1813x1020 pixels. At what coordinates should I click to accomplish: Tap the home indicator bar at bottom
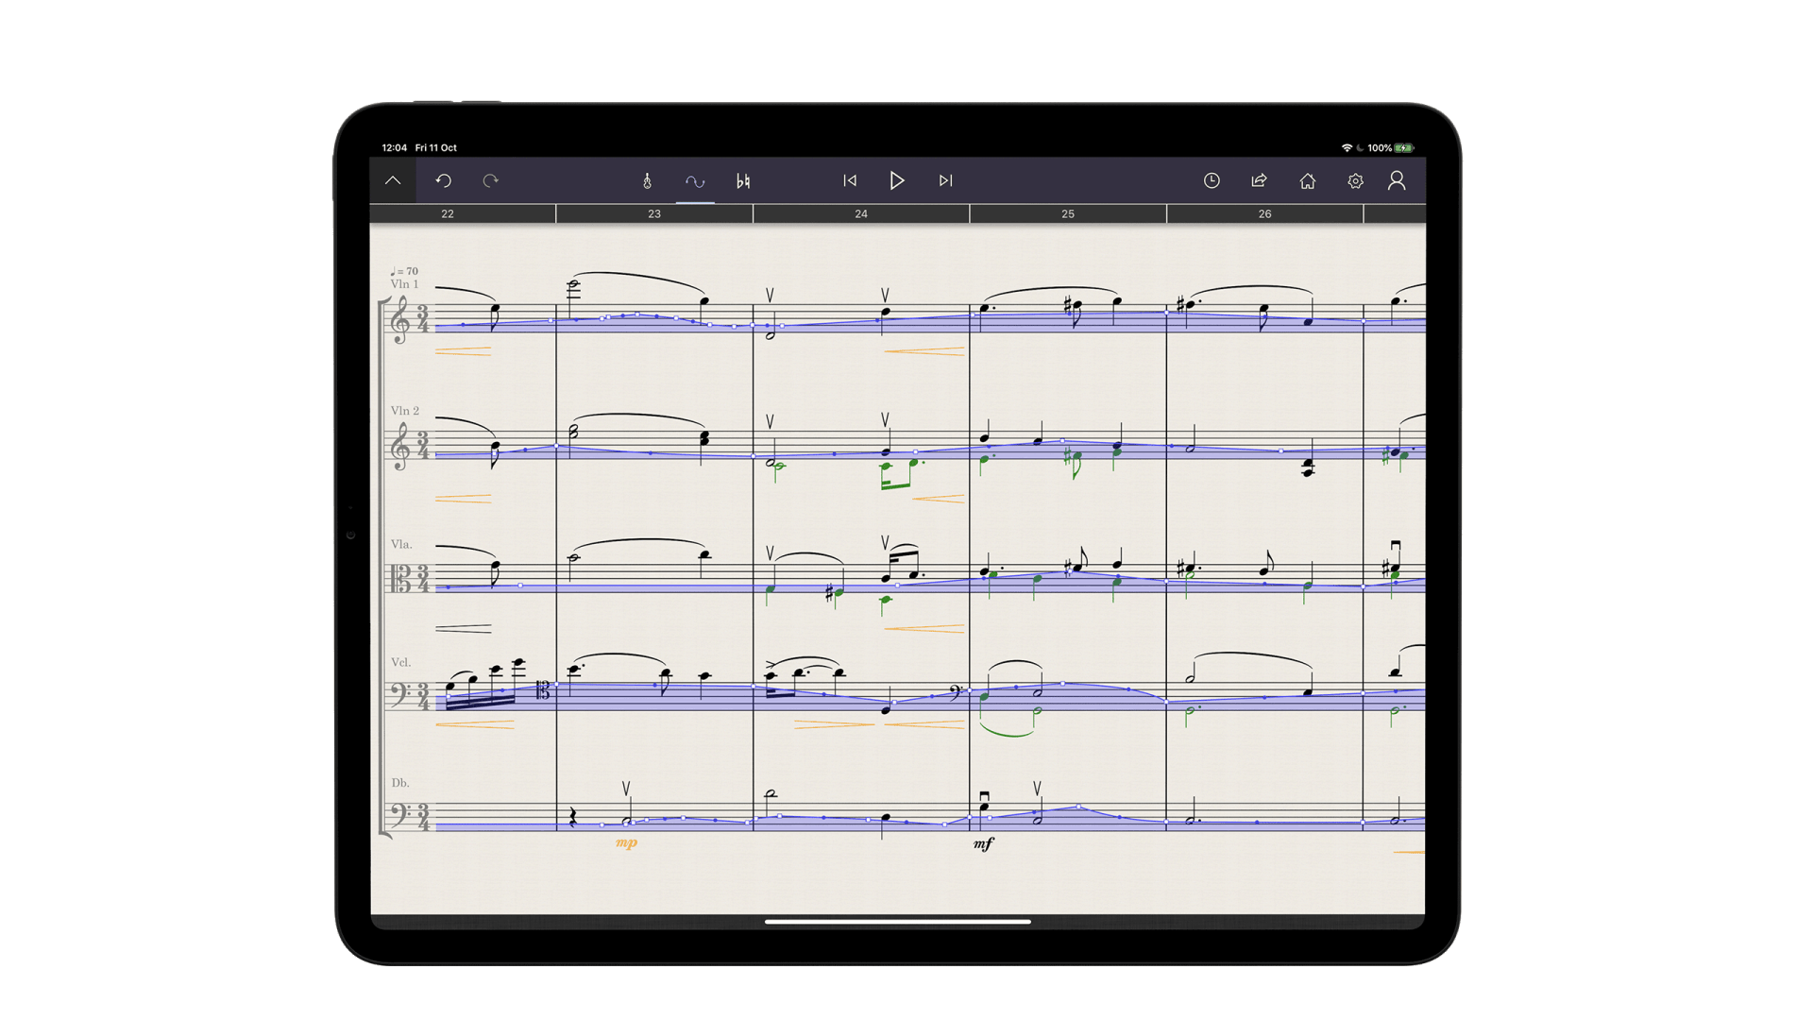tap(897, 922)
